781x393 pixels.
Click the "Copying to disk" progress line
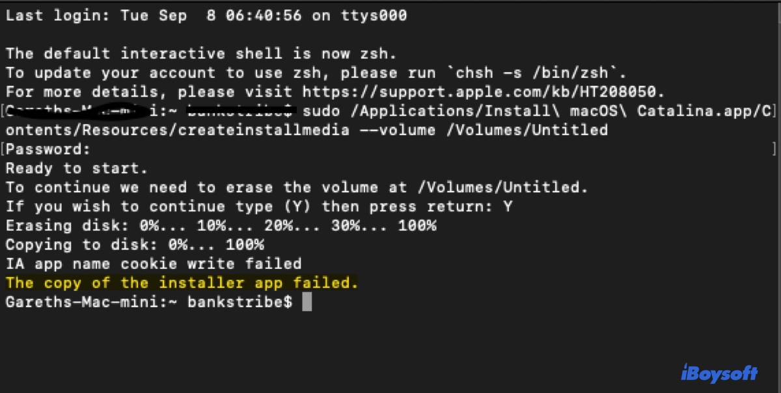pos(135,245)
